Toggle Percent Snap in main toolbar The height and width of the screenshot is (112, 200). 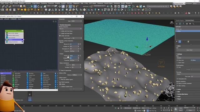click(x=74, y=6)
